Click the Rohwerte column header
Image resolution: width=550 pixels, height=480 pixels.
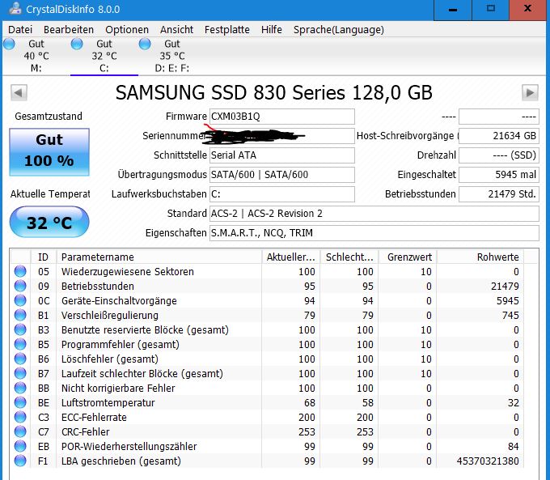pyautogui.click(x=480, y=257)
